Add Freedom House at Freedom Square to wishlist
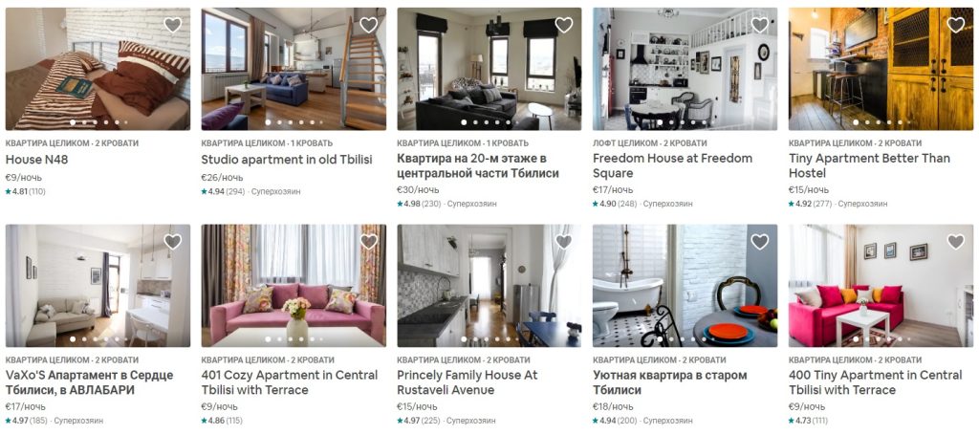Image resolution: width=979 pixels, height=435 pixels. pos(760,25)
